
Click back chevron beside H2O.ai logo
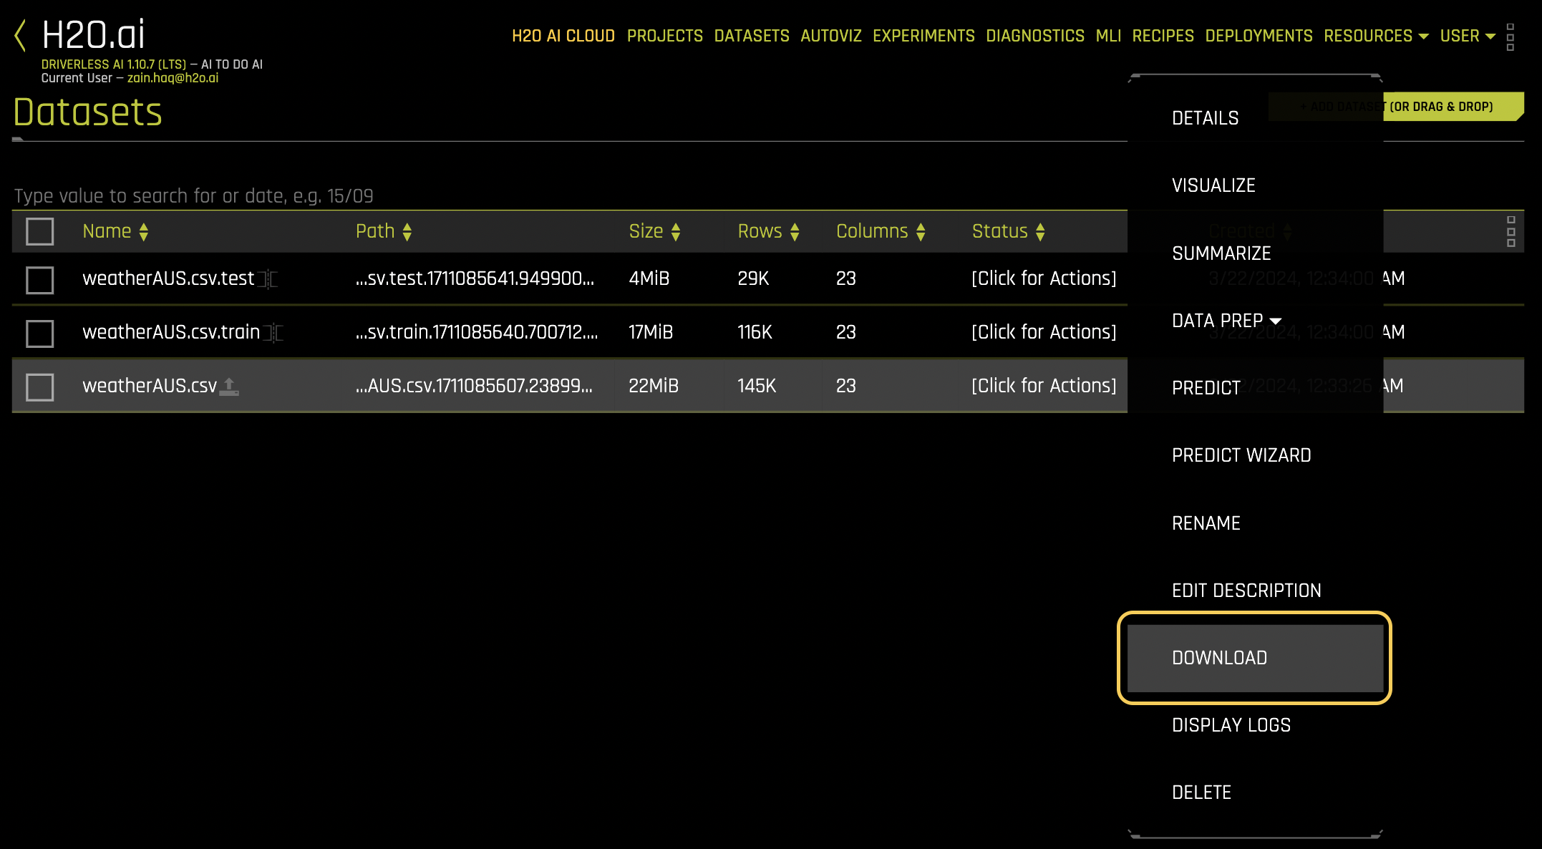[x=19, y=31]
